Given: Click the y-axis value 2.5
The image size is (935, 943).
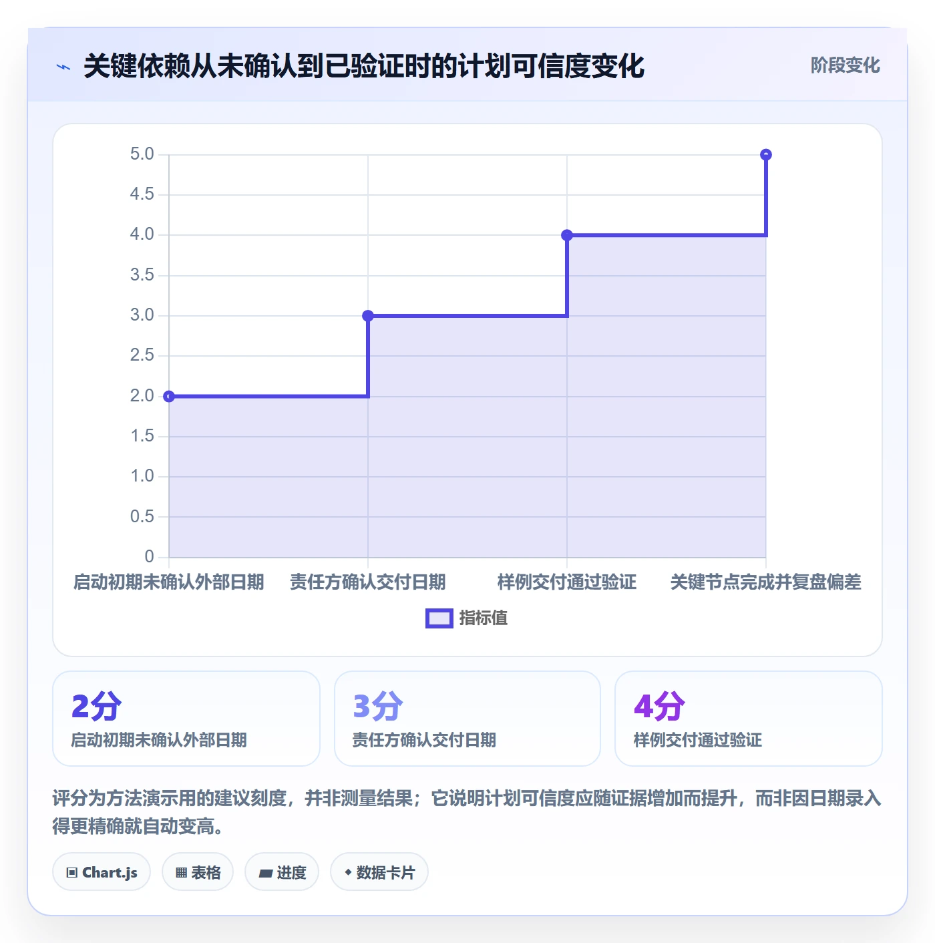Looking at the screenshot, I should (x=142, y=355).
